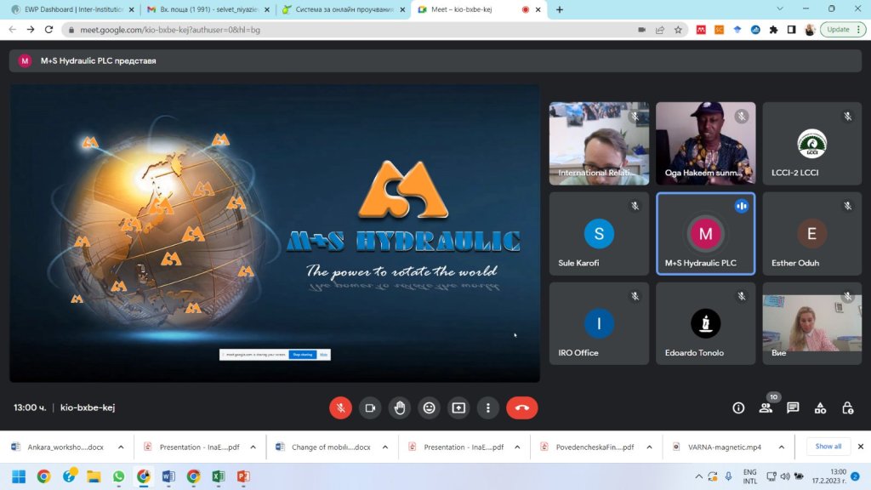Select the Sule Karofi participant tile
Image resolution: width=871 pixels, height=490 pixels.
[x=599, y=233]
